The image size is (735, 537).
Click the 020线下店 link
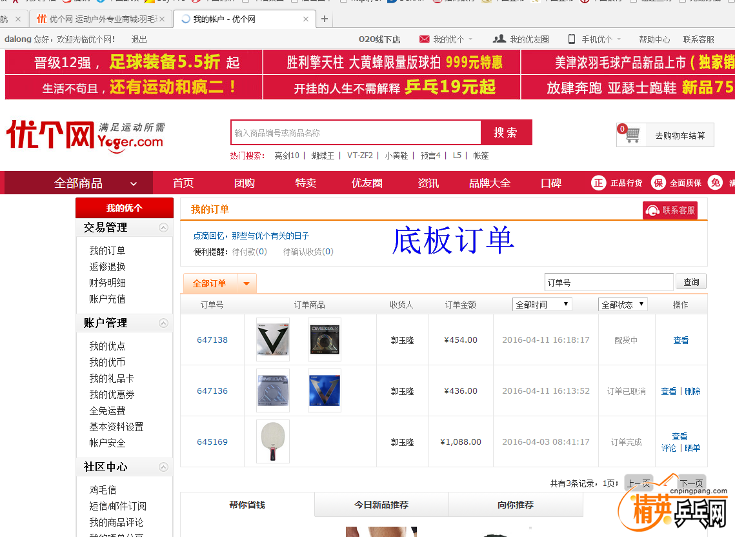[x=379, y=39]
